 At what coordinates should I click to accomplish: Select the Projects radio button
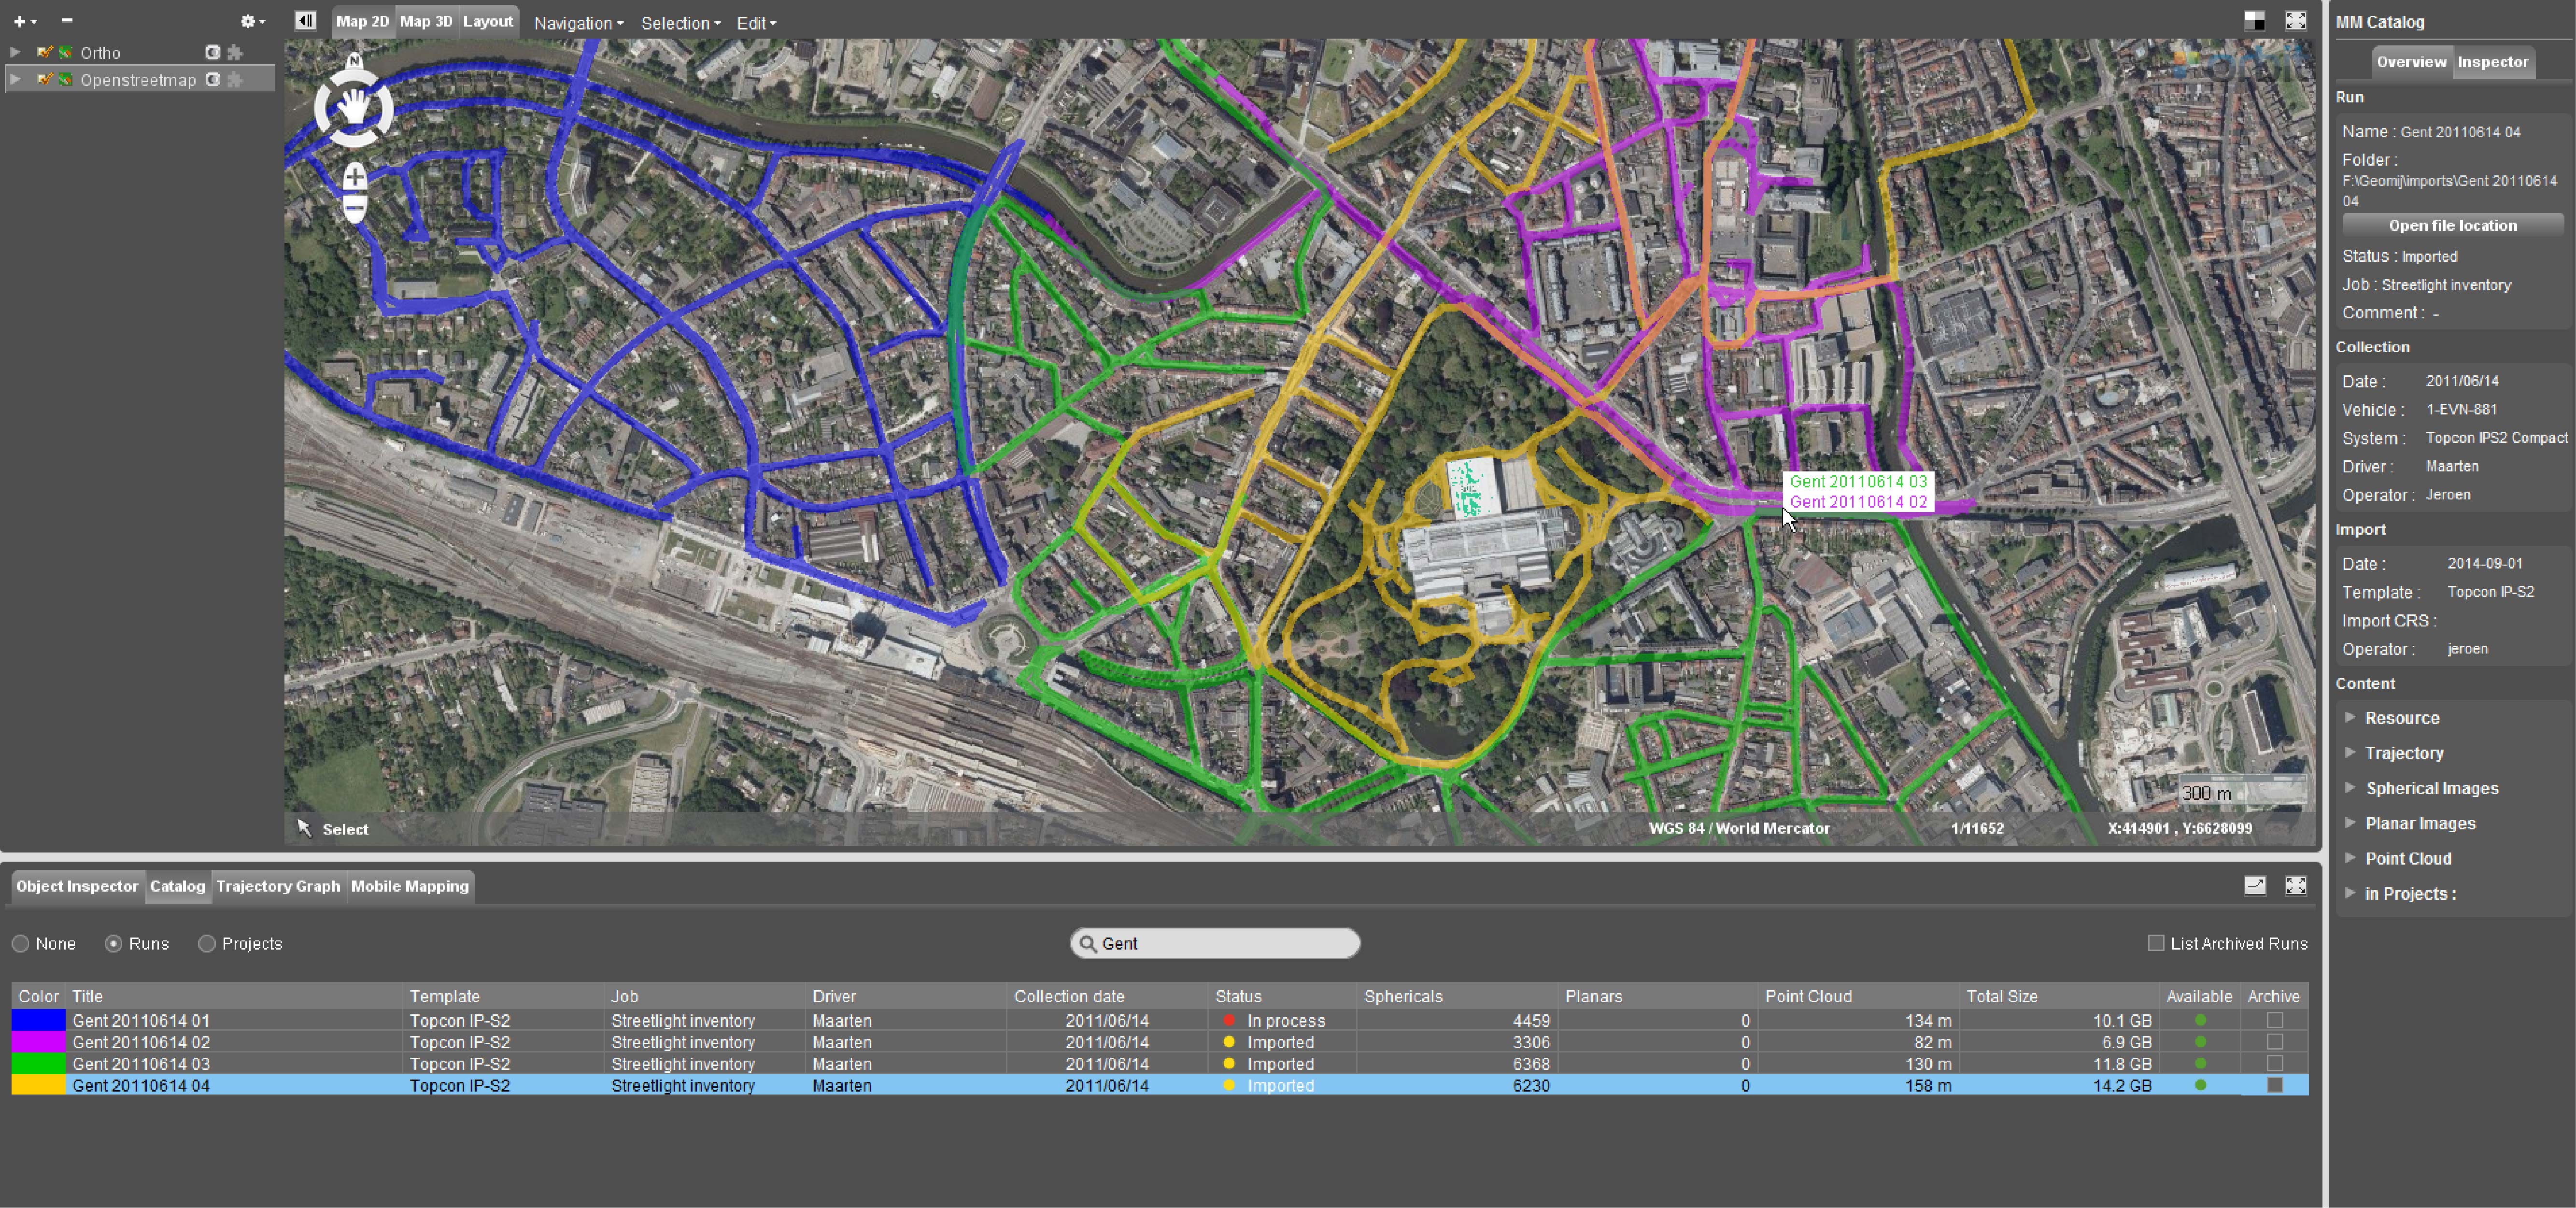[x=206, y=943]
